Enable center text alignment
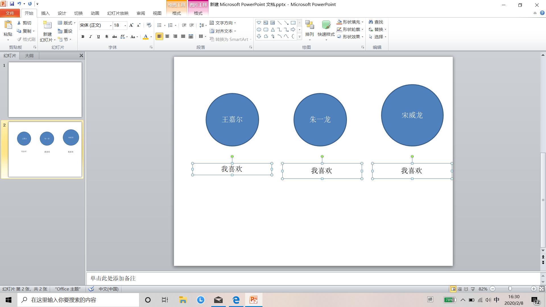The image size is (546, 307). coord(167,36)
